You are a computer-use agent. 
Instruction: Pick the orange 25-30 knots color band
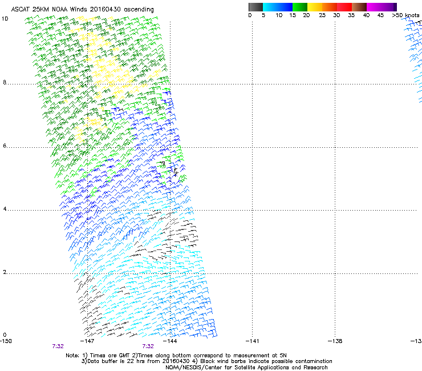click(x=330, y=7)
